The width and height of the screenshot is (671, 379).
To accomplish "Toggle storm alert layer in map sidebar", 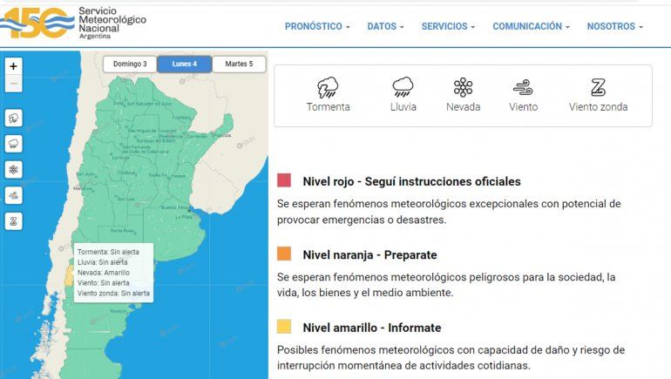I will pyautogui.click(x=13, y=118).
